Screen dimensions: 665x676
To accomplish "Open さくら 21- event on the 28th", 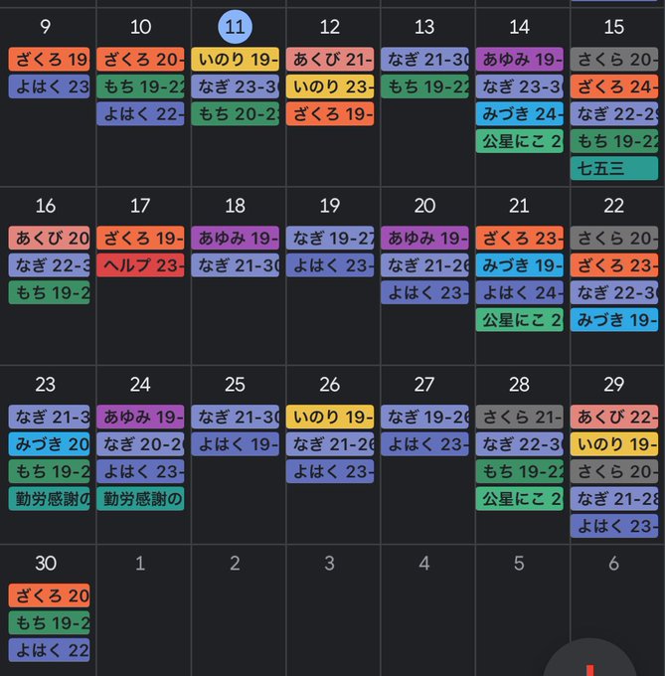I will [x=520, y=417].
